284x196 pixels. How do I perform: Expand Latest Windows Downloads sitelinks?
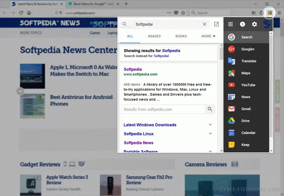210,125
